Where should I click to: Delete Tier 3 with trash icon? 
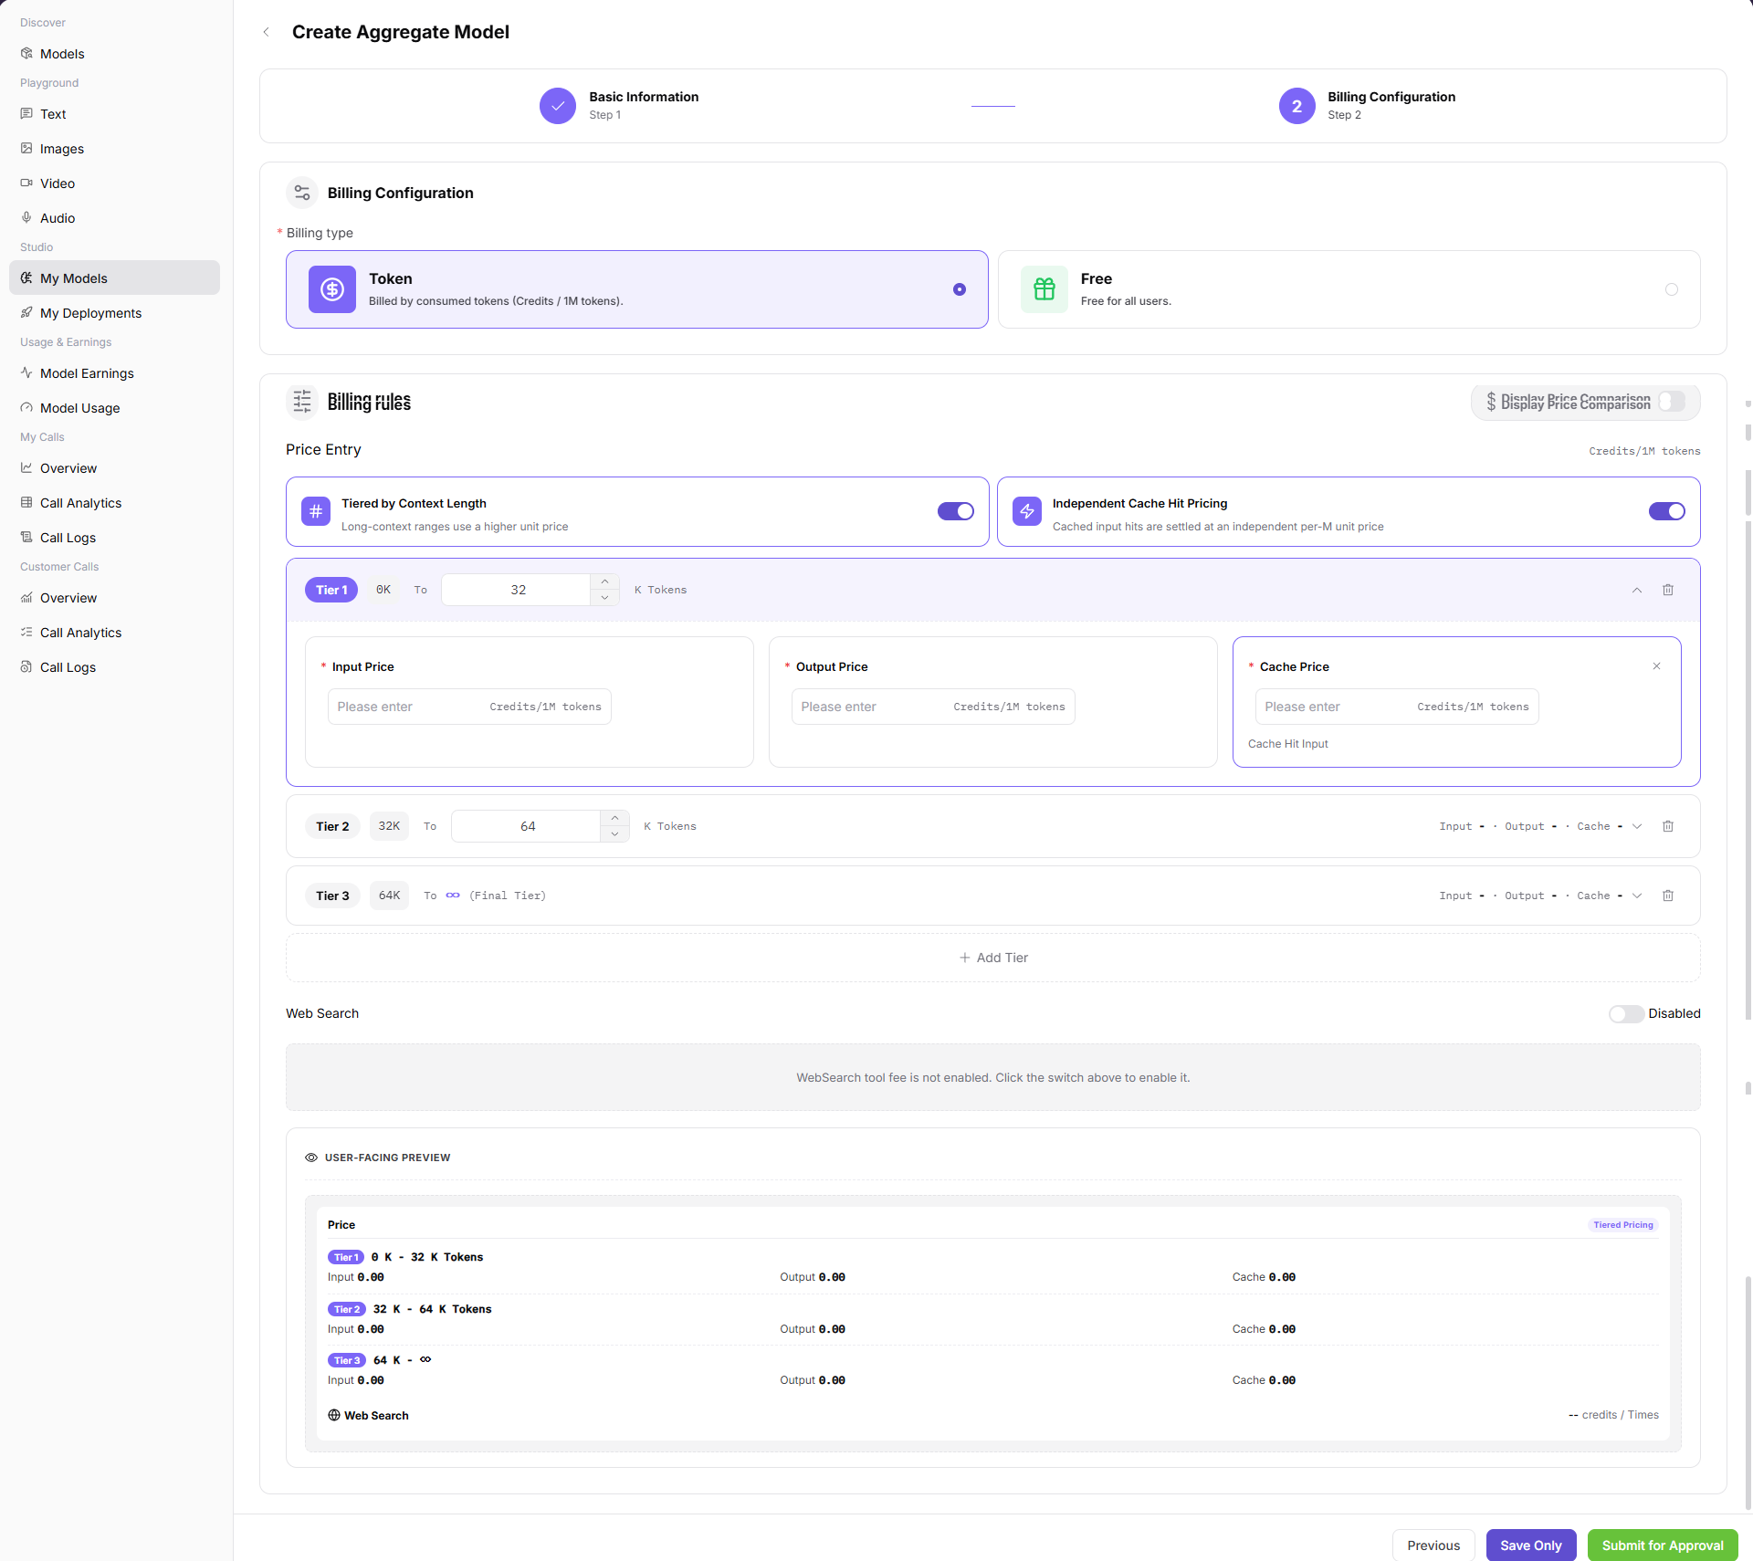pyautogui.click(x=1668, y=896)
